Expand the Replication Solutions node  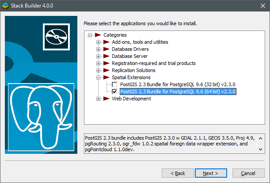98,70
